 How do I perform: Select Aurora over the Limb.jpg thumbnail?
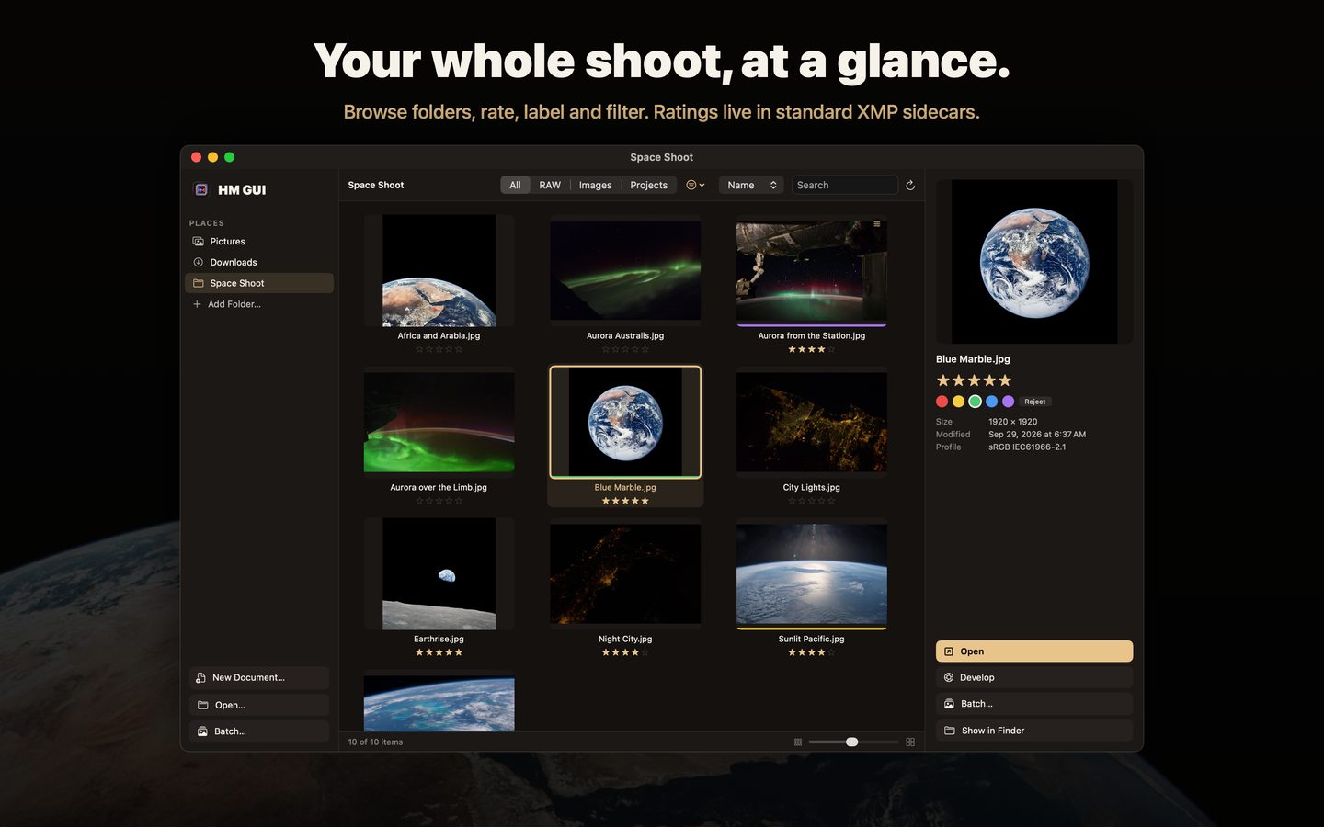pos(439,422)
